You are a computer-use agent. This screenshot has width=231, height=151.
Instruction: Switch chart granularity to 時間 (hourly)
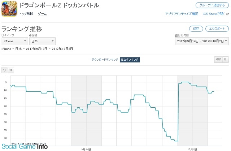[x=218, y=60]
